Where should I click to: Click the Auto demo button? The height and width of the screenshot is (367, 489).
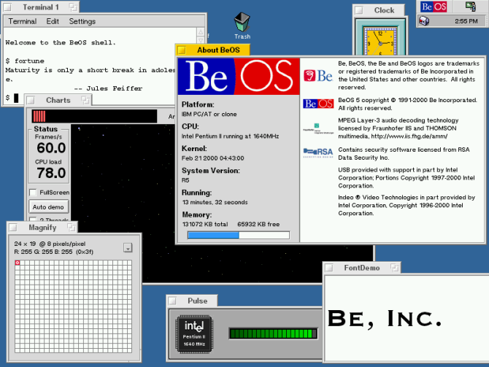point(48,207)
